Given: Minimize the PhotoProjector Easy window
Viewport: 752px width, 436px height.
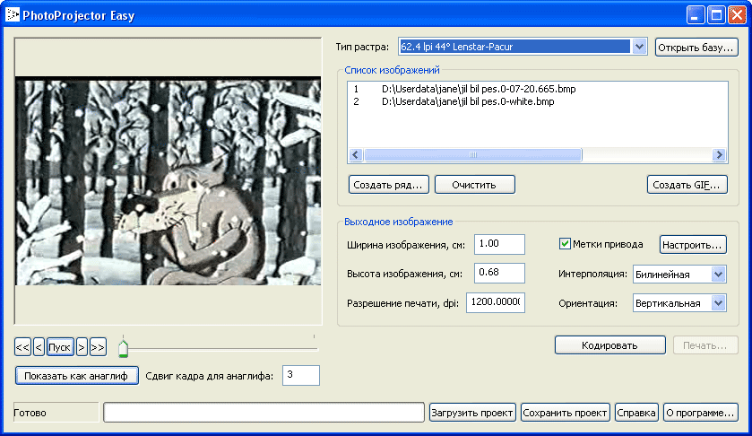Looking at the screenshot, I should [695, 15].
